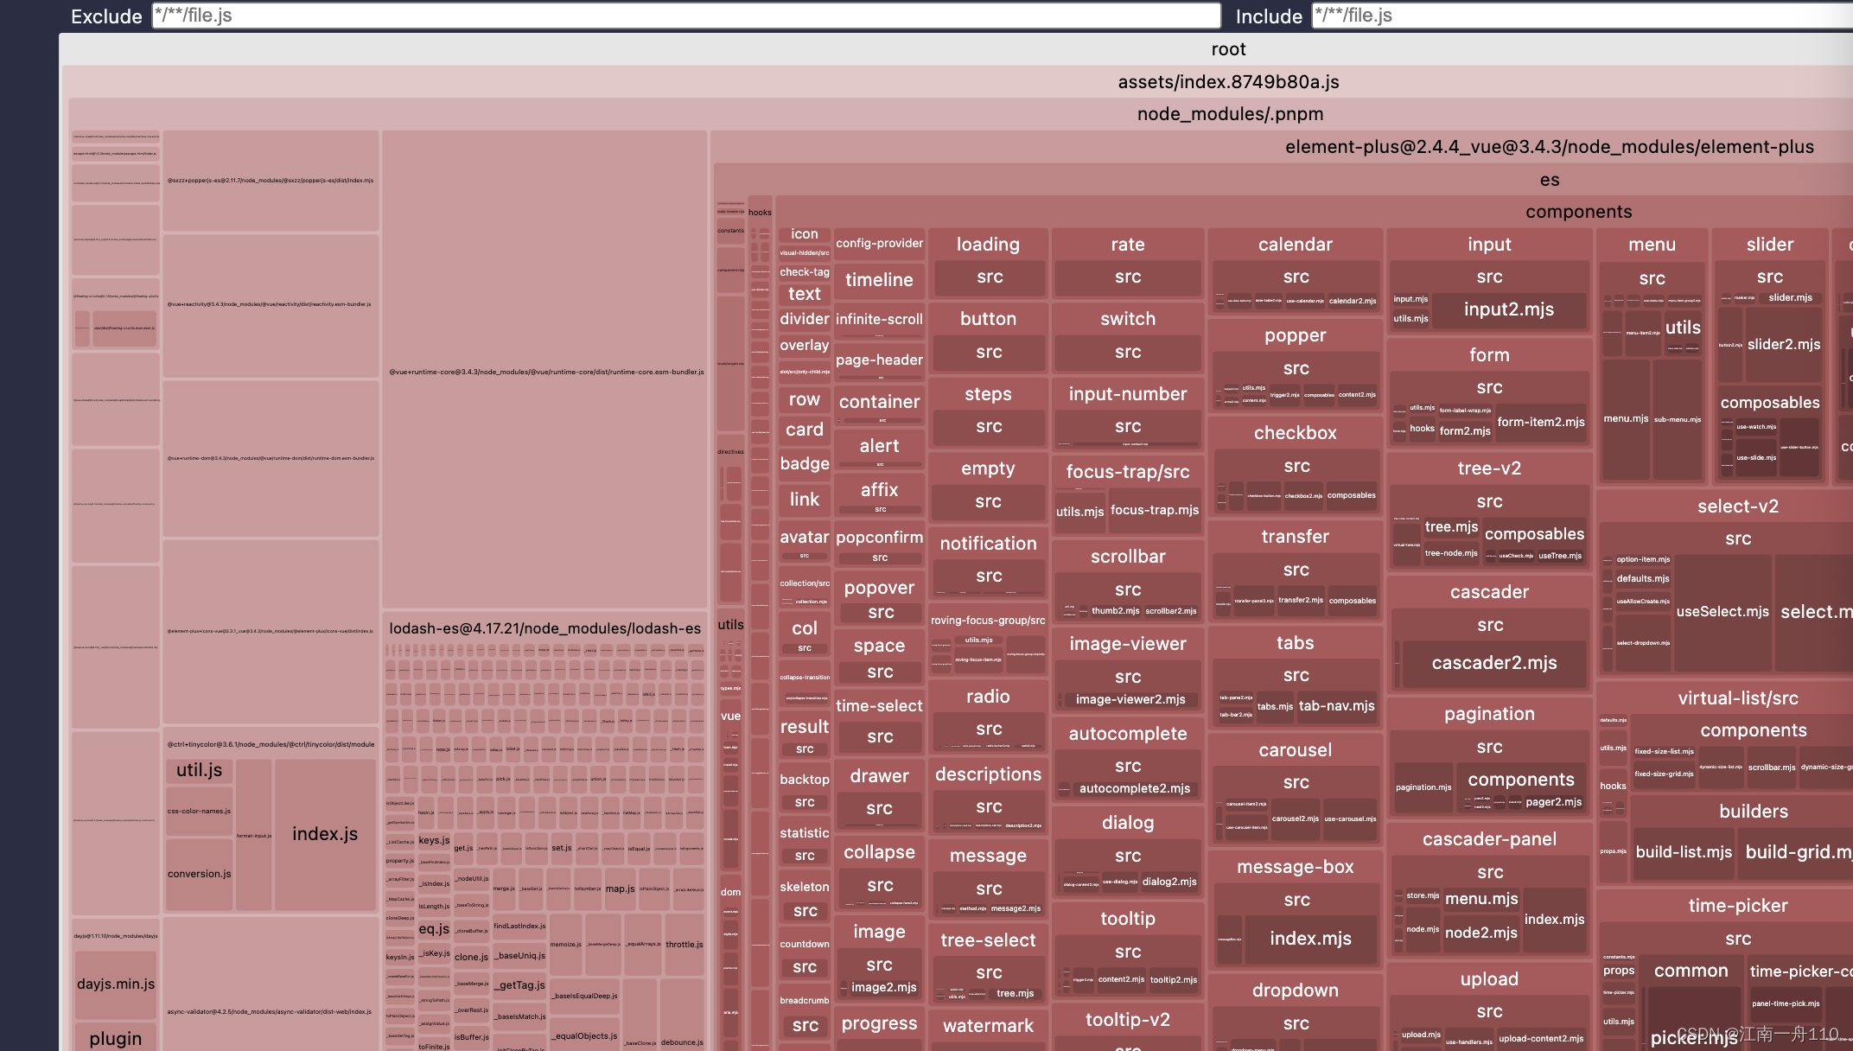Viewport: 1853px width, 1051px height.
Task: Select the 'input2.mjs' file block
Action: [x=1509, y=309]
